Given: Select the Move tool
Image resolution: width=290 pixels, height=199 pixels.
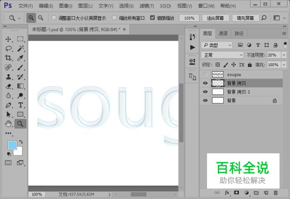Looking at the screenshot, I should 8,39.
